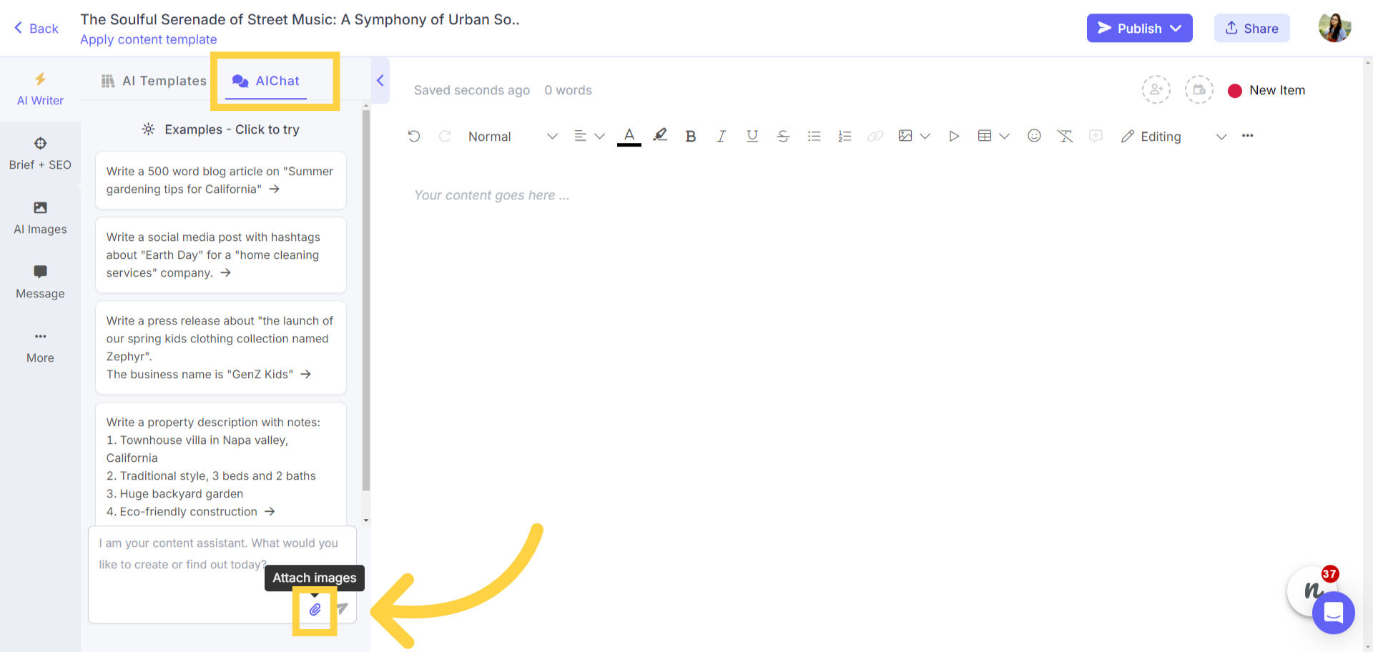Click the insert table icon
The height and width of the screenshot is (652, 1373).
pos(985,136)
